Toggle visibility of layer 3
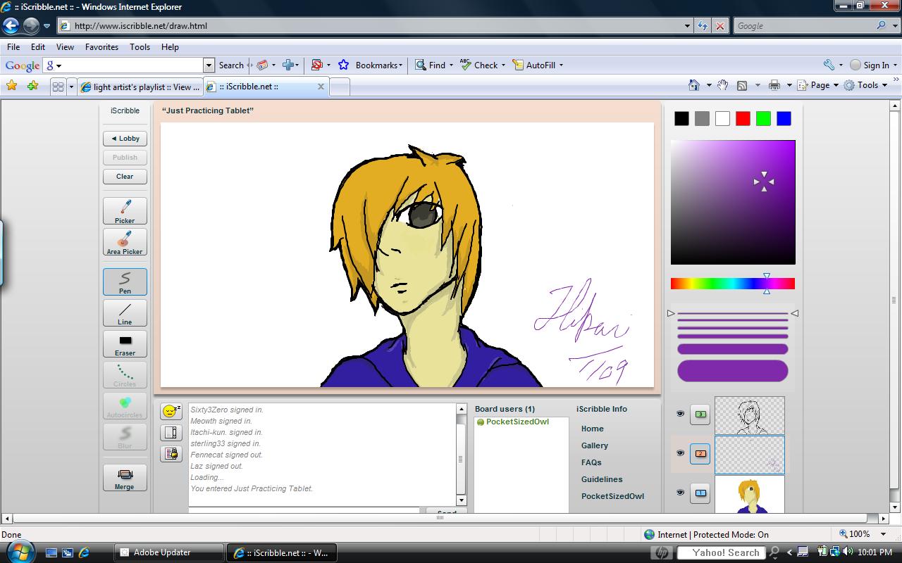902x563 pixels. pos(680,414)
